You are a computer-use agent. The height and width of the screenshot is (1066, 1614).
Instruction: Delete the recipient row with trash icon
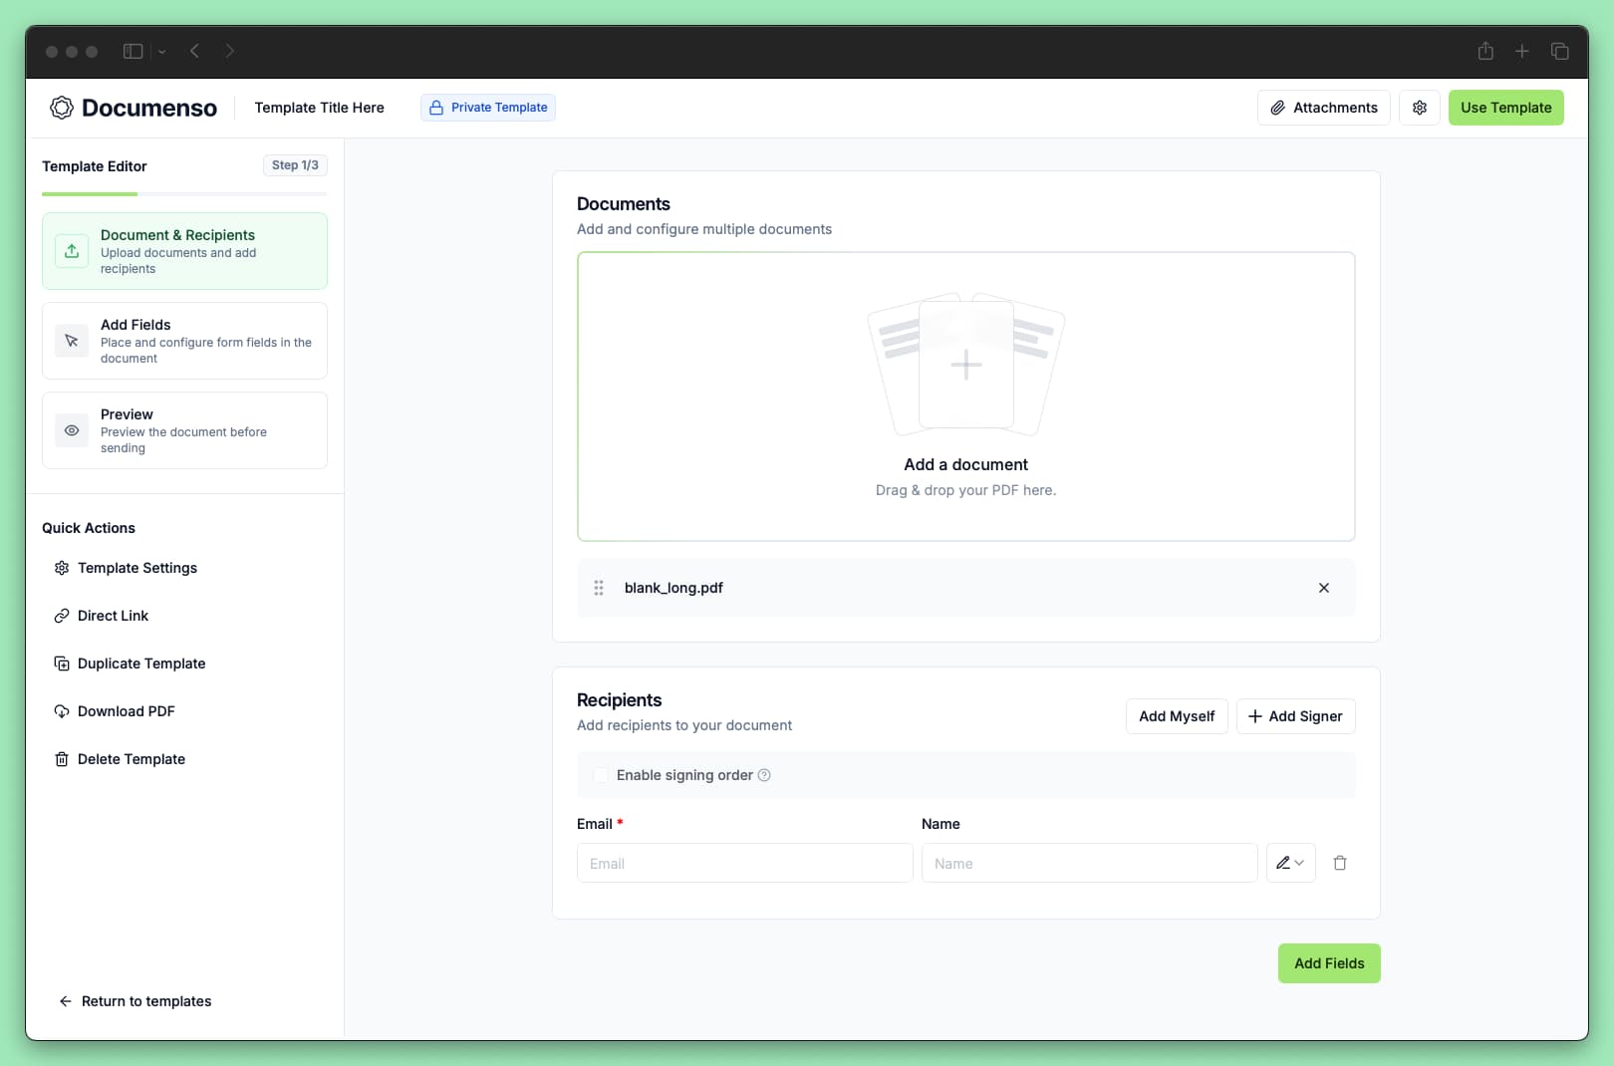pos(1340,863)
